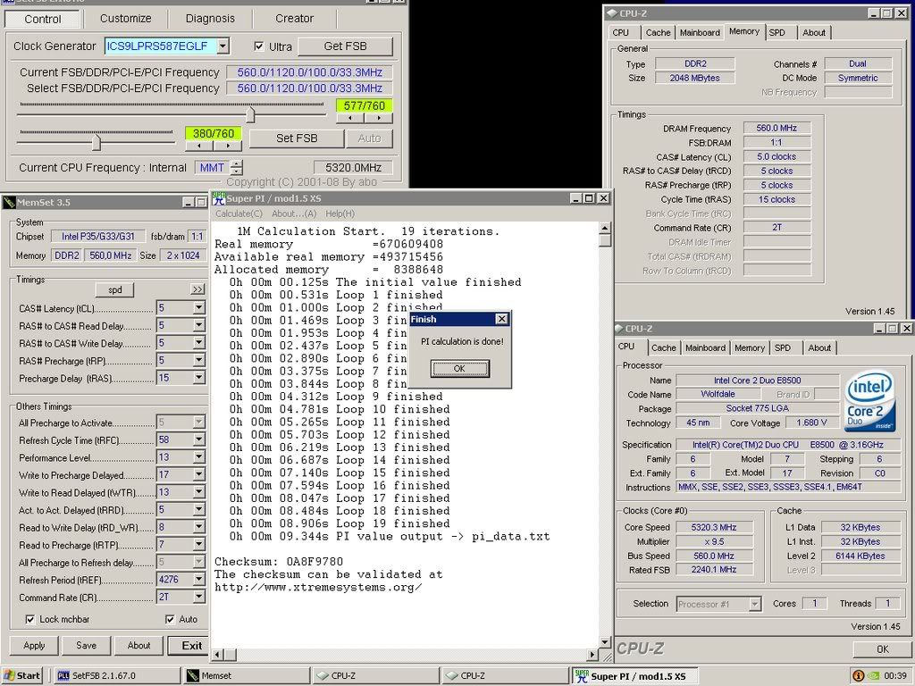Viewport: 915px width, 686px height.
Task: Open the Windows Start button
Action: point(22,675)
